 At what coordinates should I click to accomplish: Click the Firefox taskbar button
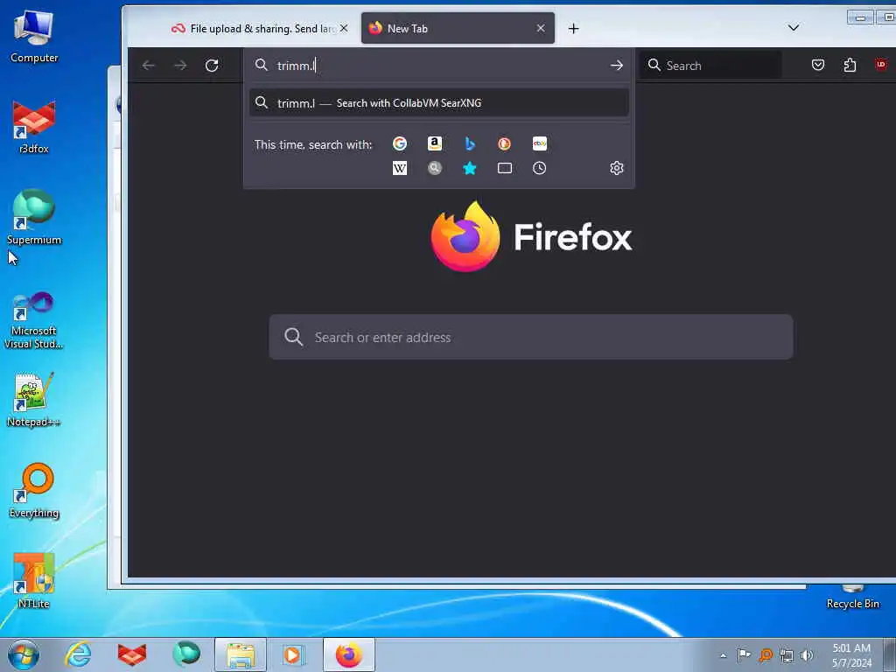[x=349, y=654]
